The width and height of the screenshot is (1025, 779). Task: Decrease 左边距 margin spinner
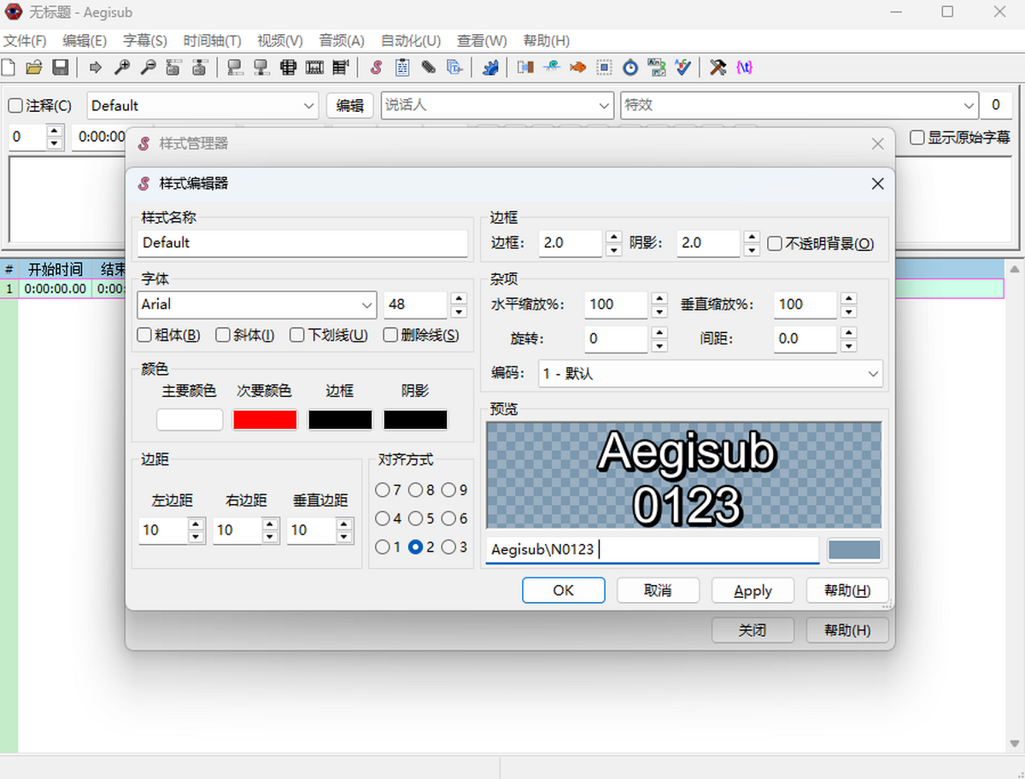pyautogui.click(x=196, y=536)
